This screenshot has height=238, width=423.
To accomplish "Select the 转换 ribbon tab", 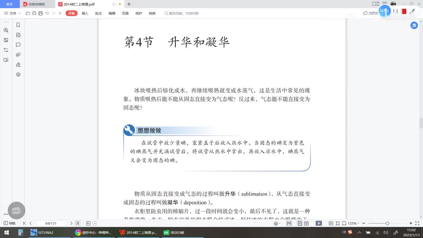I will pyautogui.click(x=152, y=13).
